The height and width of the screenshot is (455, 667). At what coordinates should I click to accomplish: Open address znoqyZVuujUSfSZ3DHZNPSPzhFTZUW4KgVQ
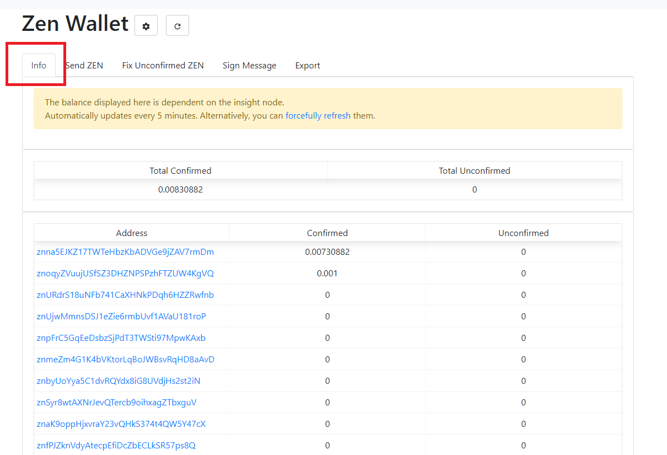(x=125, y=274)
